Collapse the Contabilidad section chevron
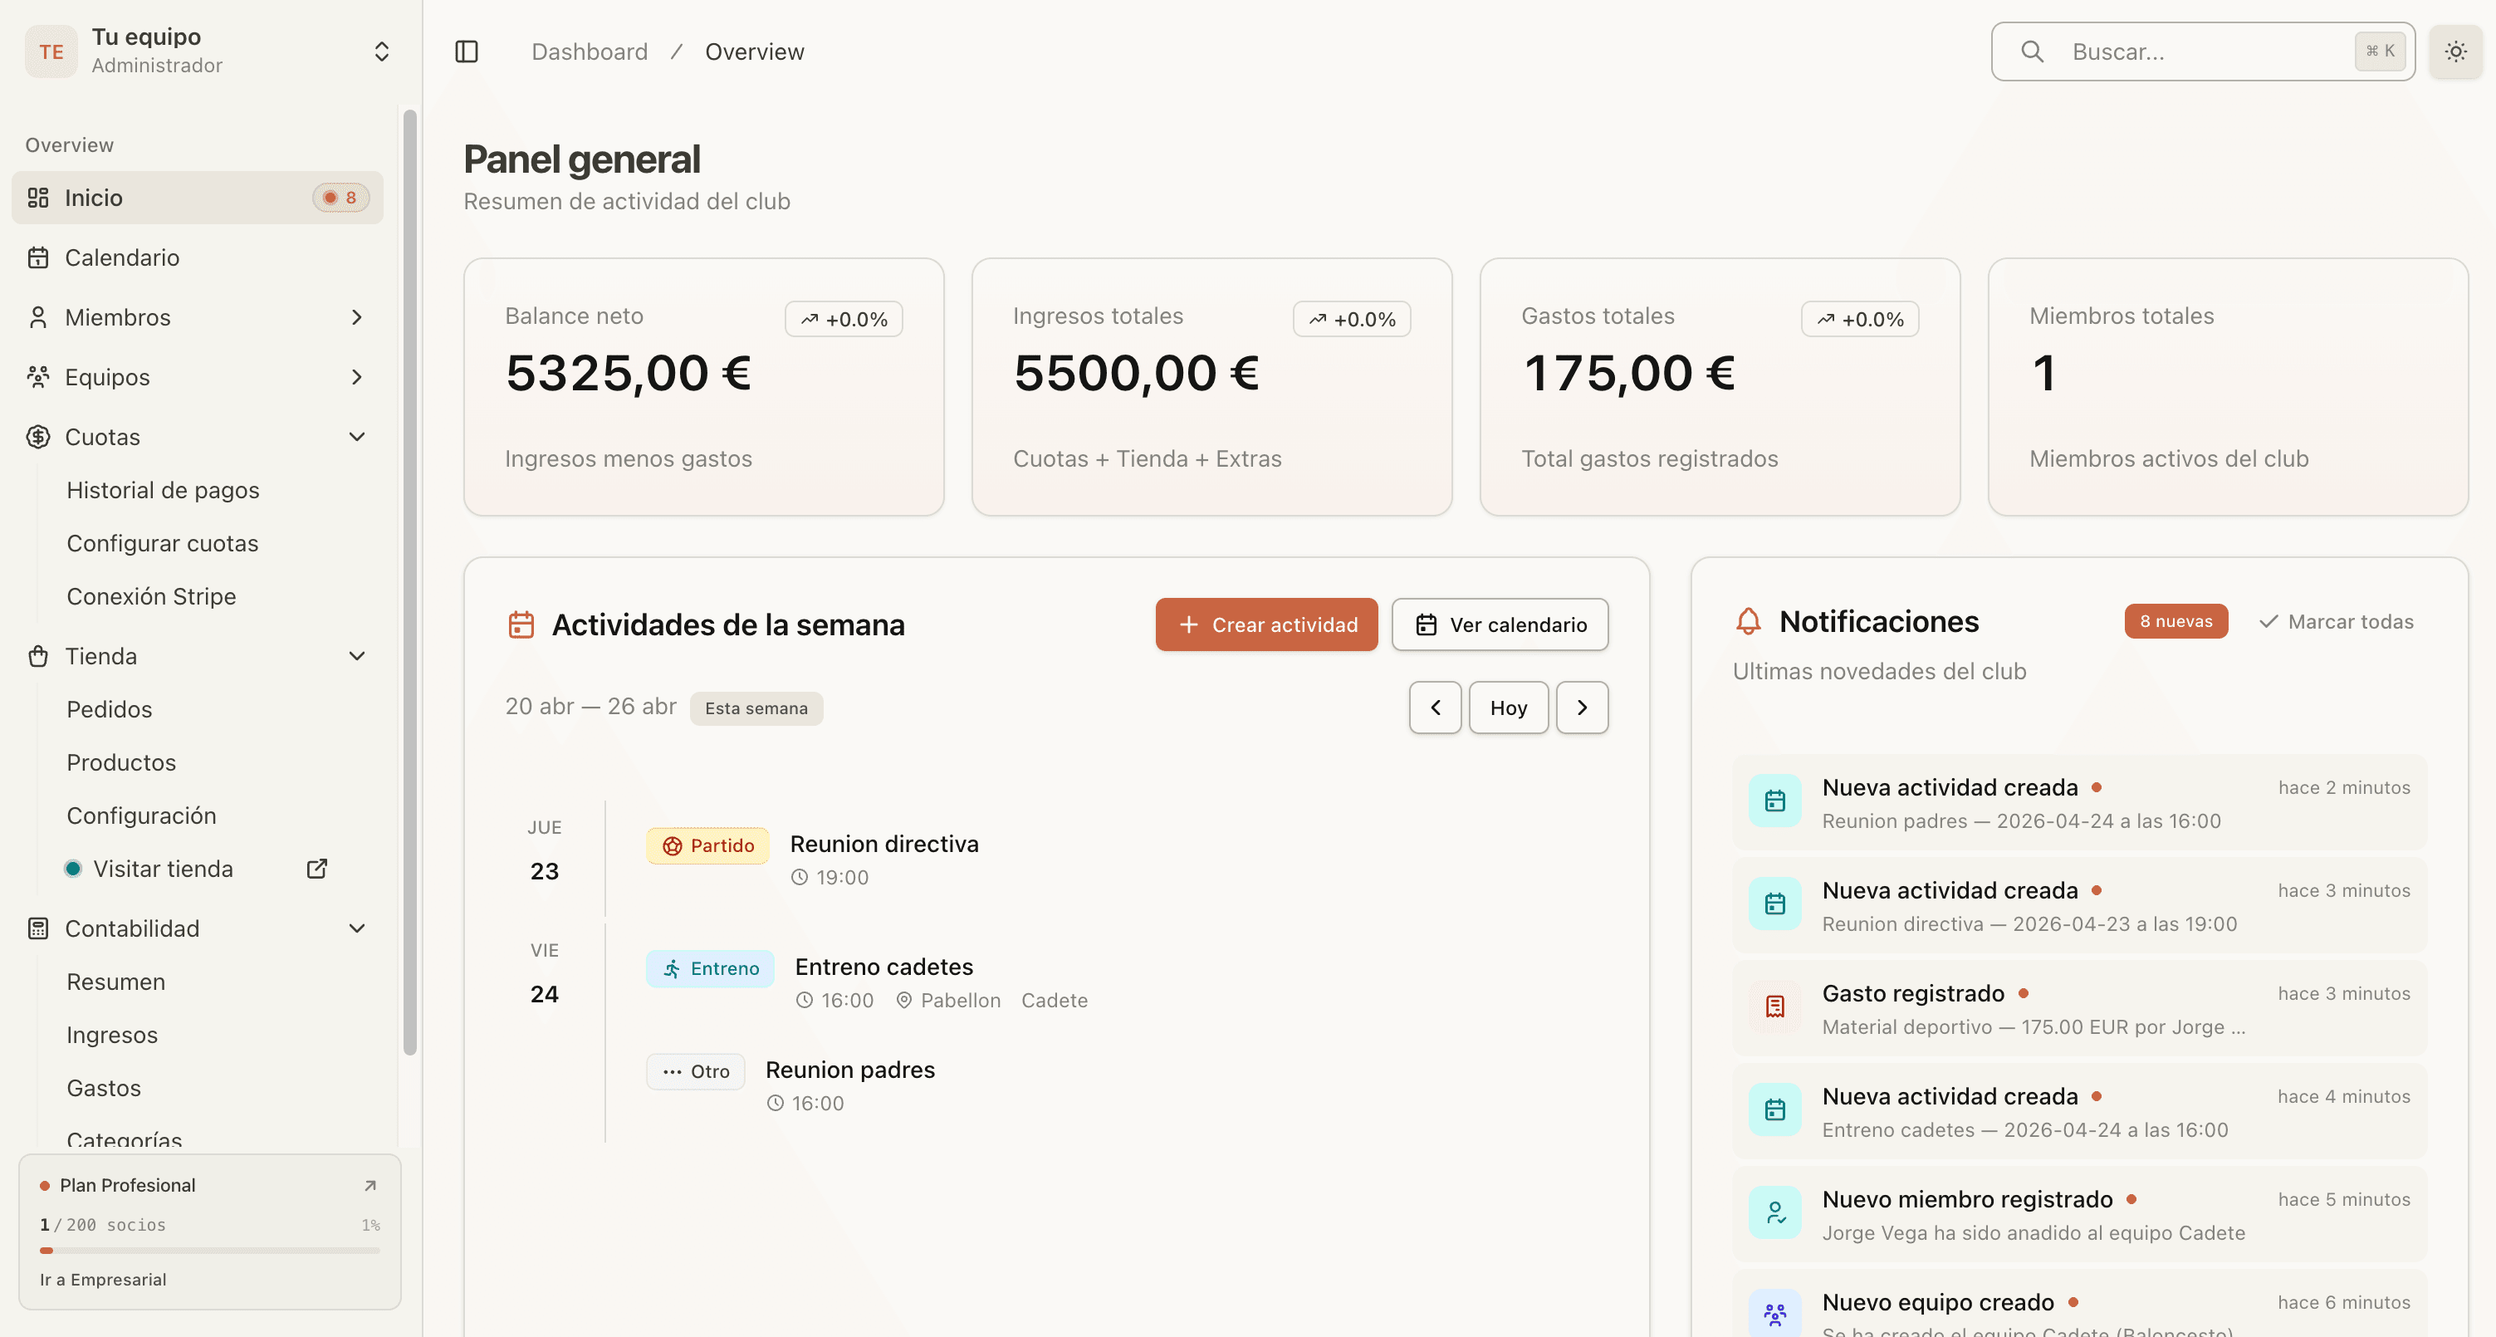Image resolution: width=2496 pixels, height=1337 pixels. pos(356,928)
